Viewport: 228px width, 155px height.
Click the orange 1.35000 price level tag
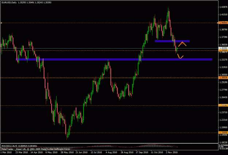223,50
